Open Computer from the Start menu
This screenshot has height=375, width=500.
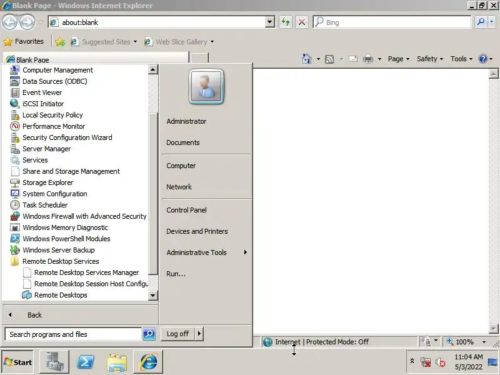[x=181, y=166]
